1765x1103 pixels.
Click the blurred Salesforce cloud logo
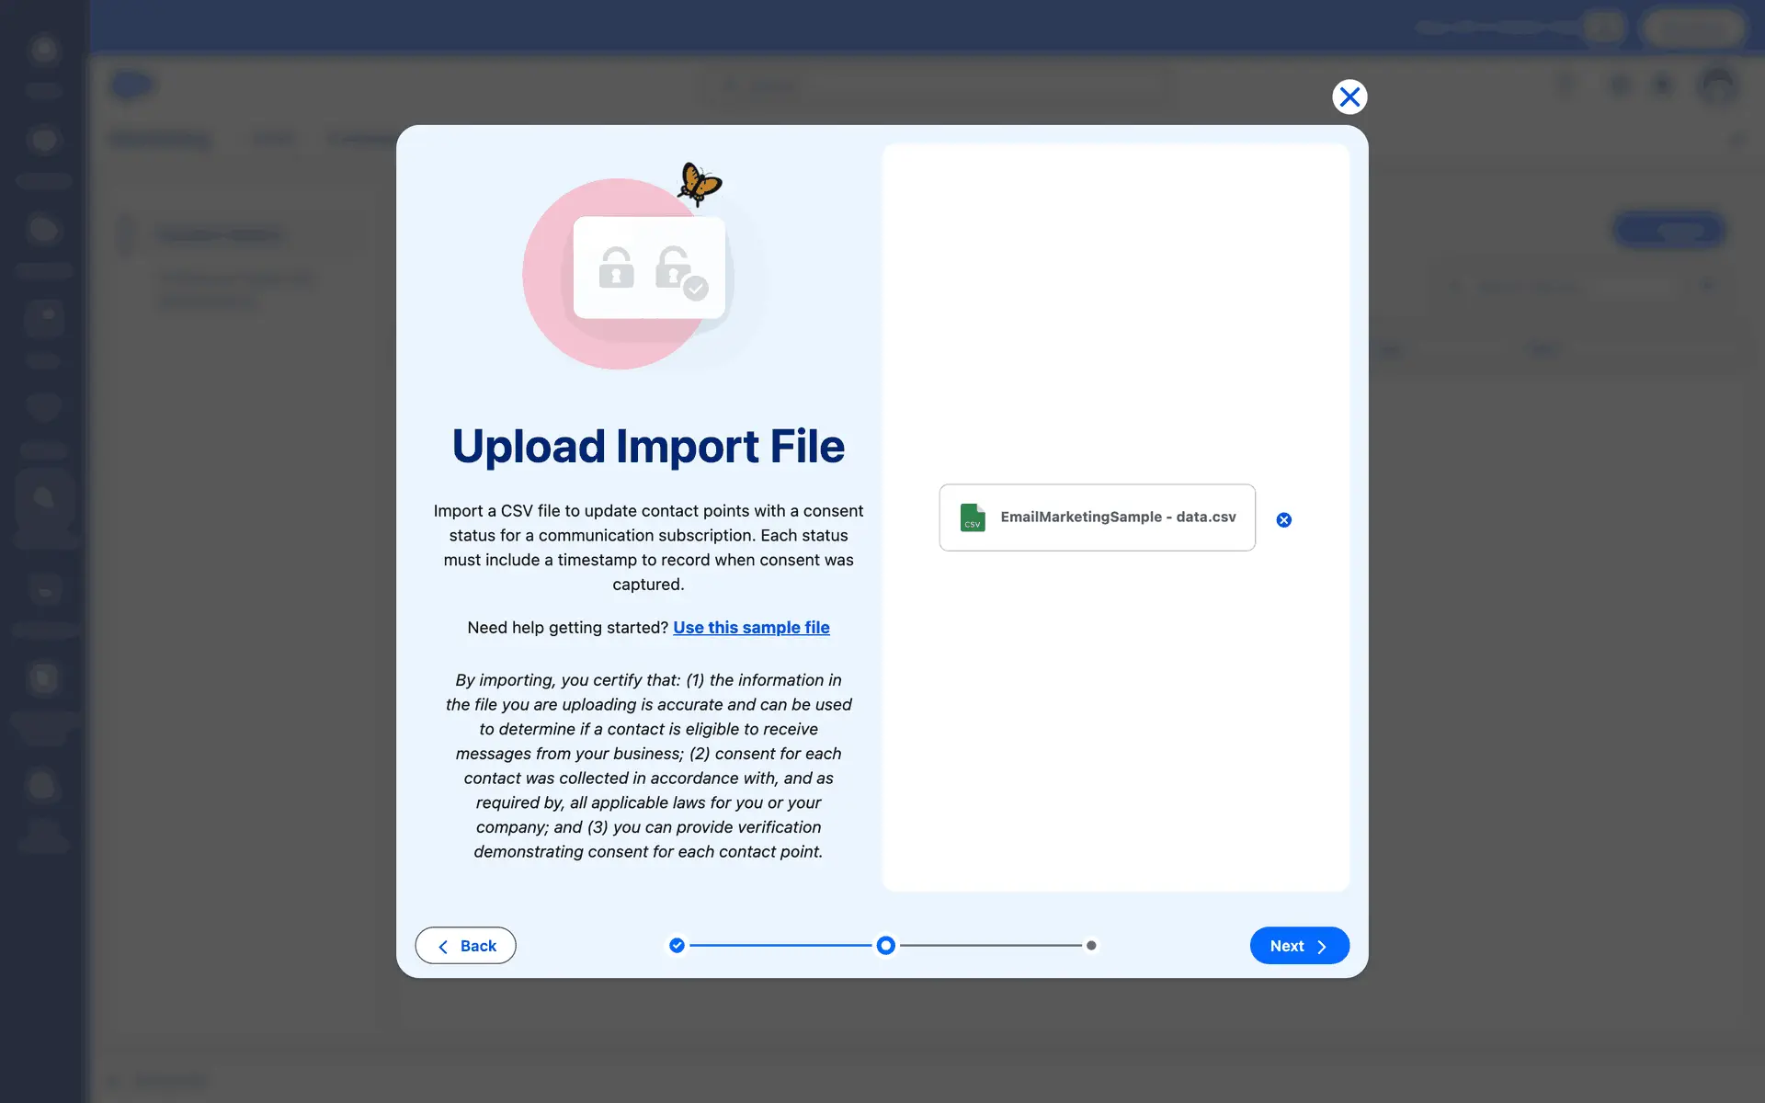132,85
